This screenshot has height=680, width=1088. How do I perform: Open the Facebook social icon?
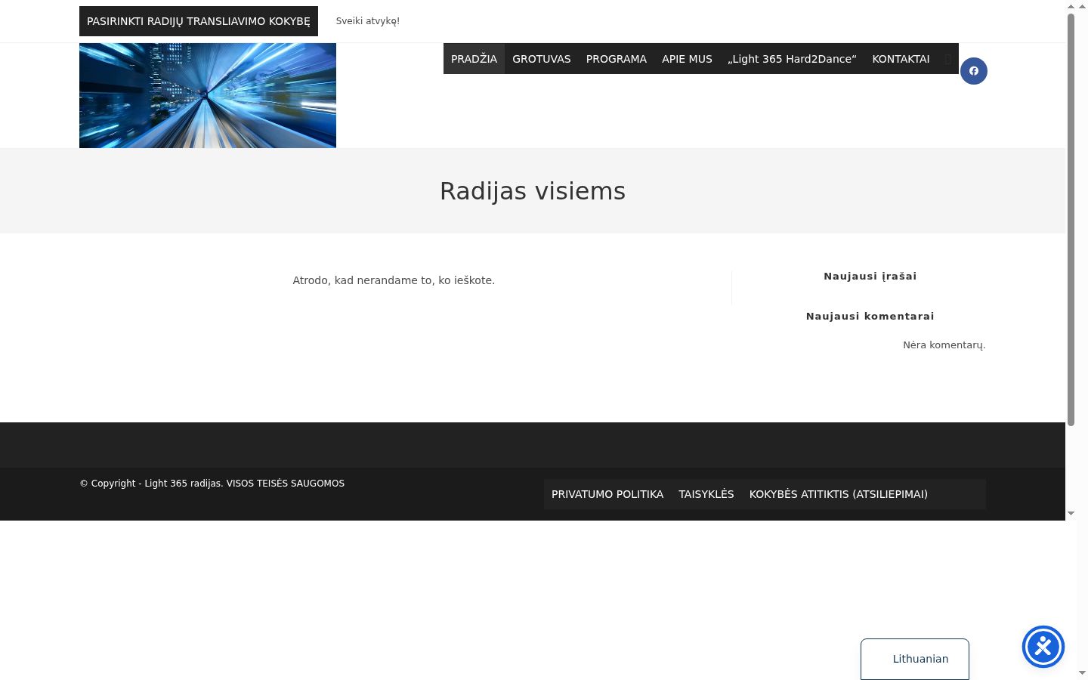pos(973,71)
